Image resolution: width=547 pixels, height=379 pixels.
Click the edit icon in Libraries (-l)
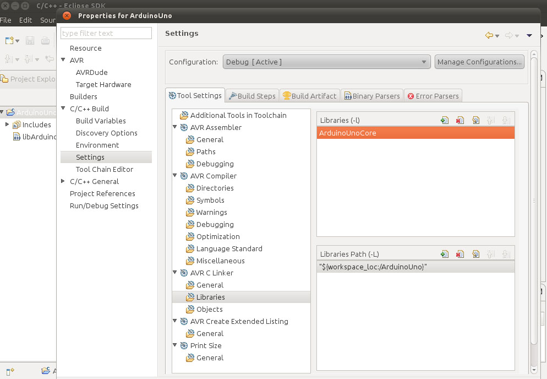click(x=475, y=121)
